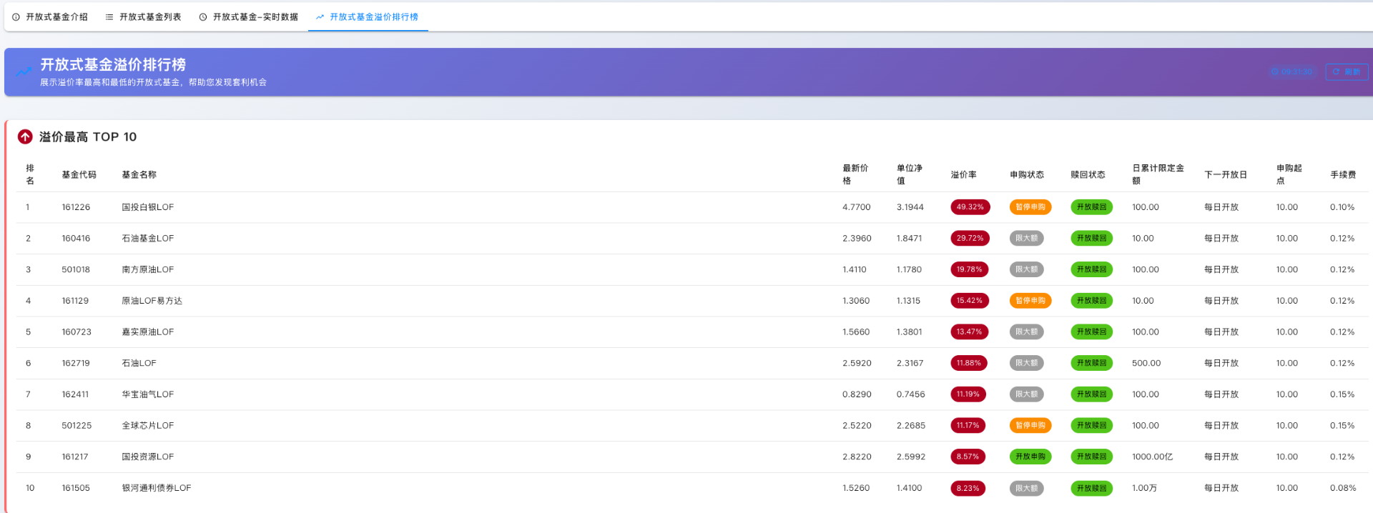Click the 开放申购 tag for 国投资源LOF
1373x513 pixels.
(1030, 457)
